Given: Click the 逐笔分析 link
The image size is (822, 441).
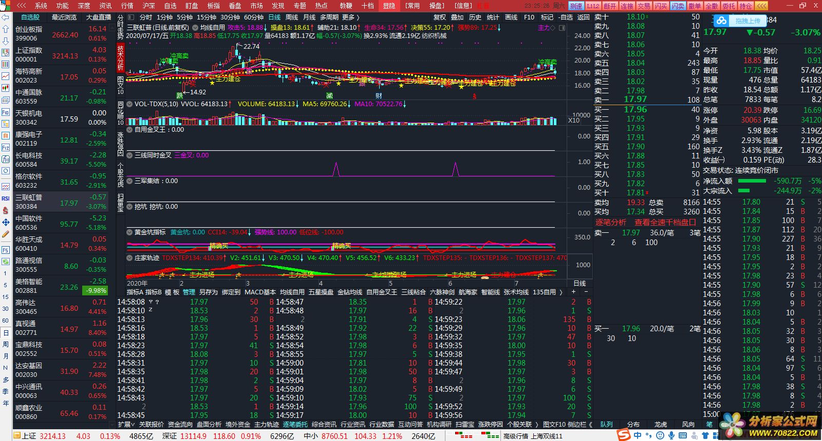Looking at the screenshot, I should [x=610, y=222].
